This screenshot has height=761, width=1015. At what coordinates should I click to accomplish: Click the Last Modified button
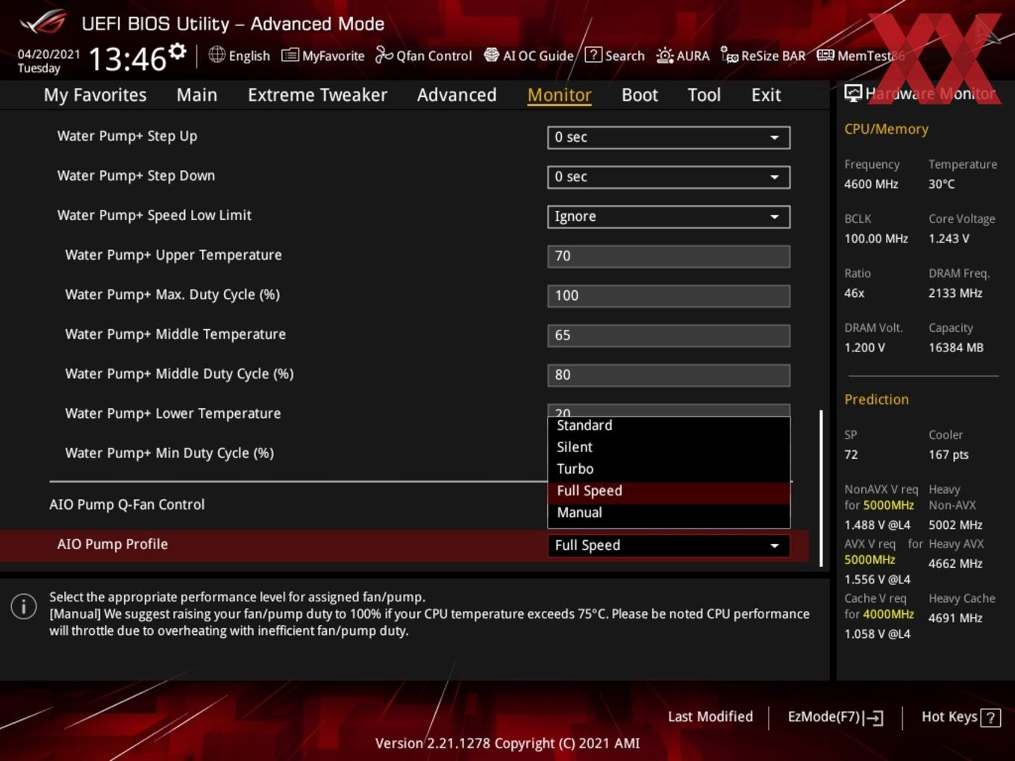pos(710,717)
